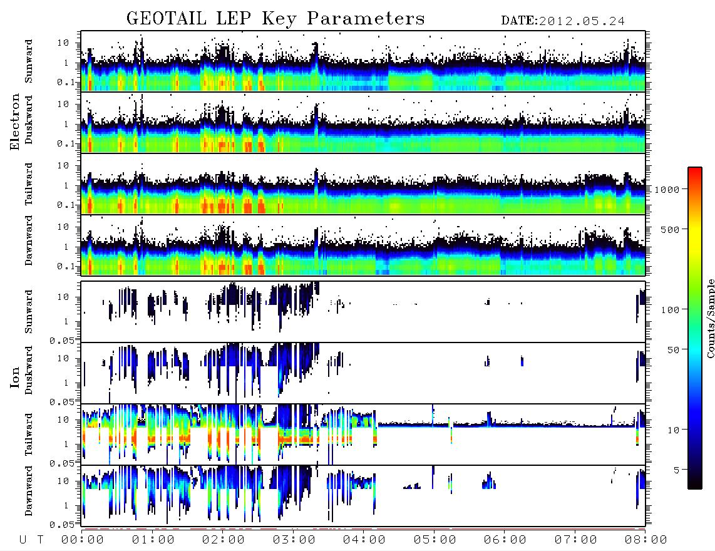Image resolution: width=715 pixels, height=551 pixels.
Task: Click inside the Electron Duskward spectrogram panel
Action: [363, 122]
